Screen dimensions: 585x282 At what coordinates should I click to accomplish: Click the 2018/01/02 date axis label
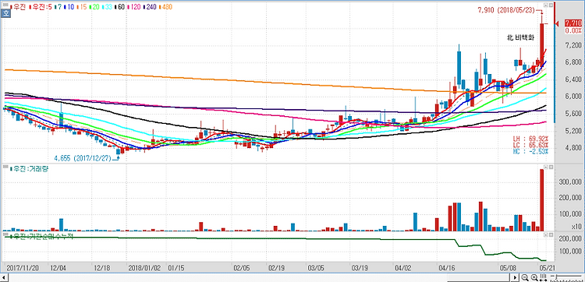[x=144, y=267]
